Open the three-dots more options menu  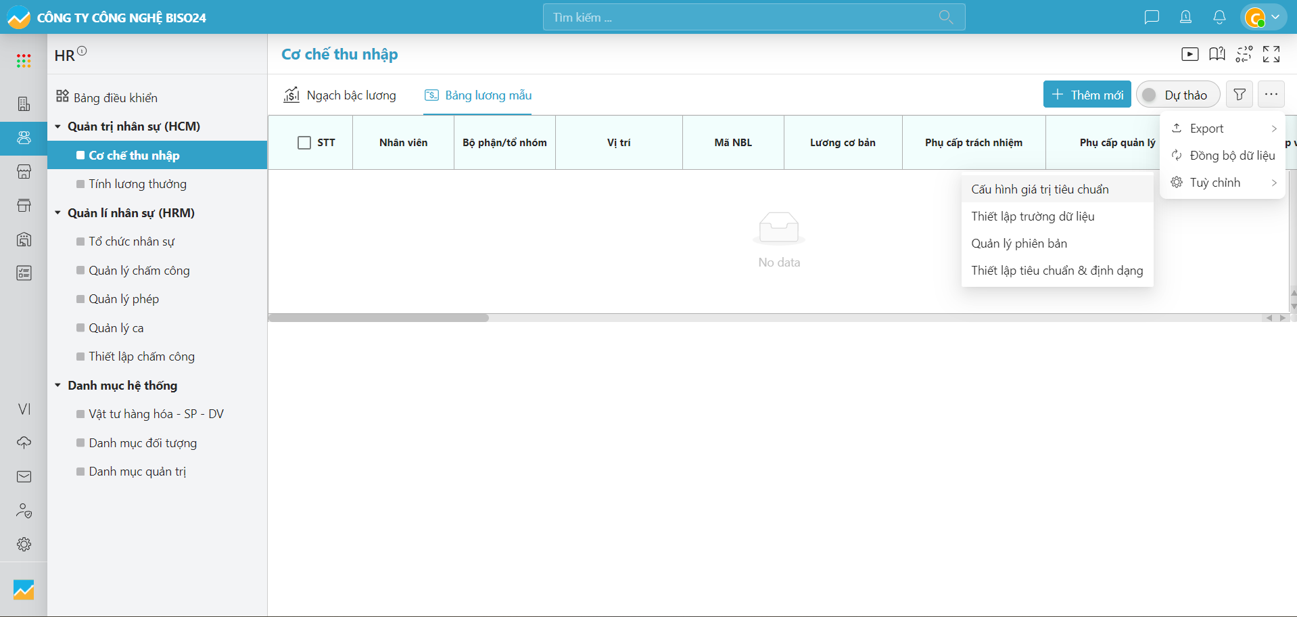tap(1271, 95)
